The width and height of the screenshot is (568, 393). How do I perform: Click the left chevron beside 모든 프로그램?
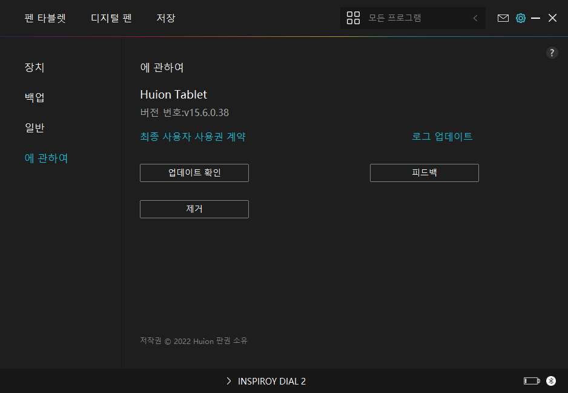click(475, 18)
